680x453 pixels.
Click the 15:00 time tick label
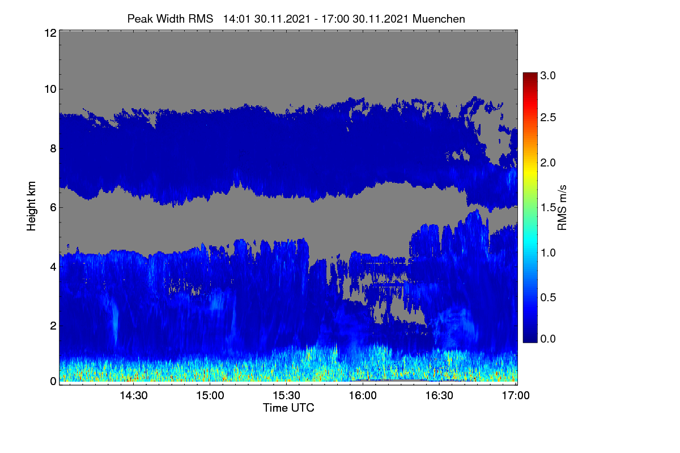210,395
